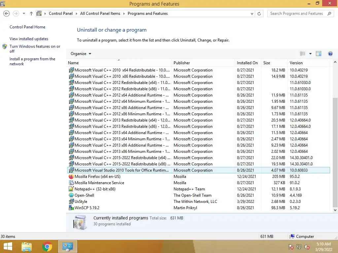Select Visual C++ 2010 x86 Redistributable entry

[x=199, y=76]
